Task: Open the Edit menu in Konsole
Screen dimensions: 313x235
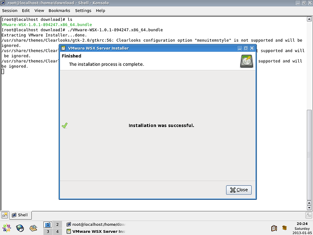Action: (26, 10)
